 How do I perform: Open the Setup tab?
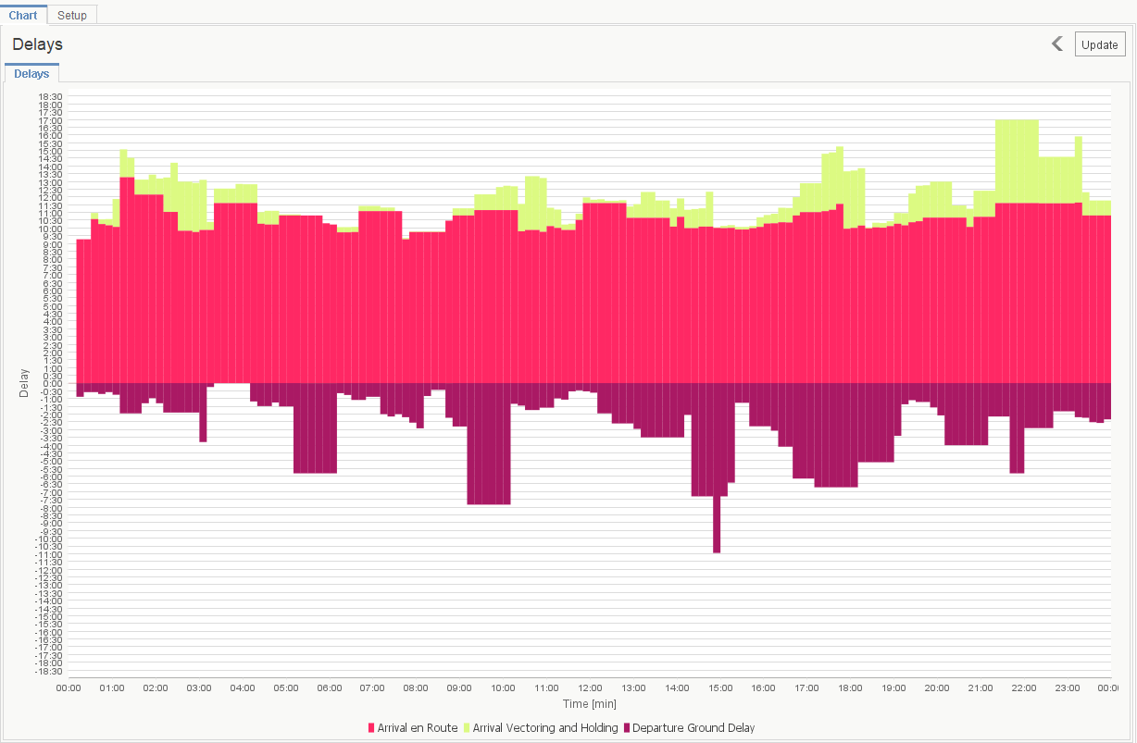coord(72,16)
